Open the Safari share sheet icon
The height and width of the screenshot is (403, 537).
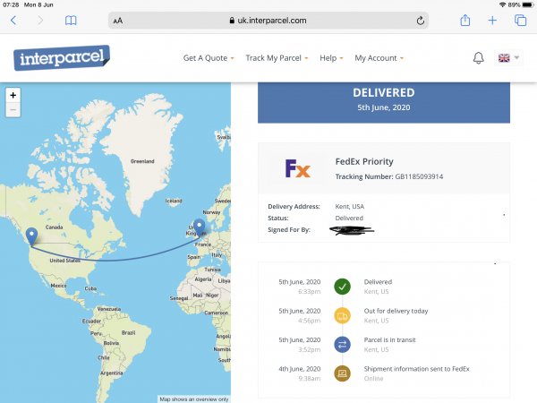[465, 21]
